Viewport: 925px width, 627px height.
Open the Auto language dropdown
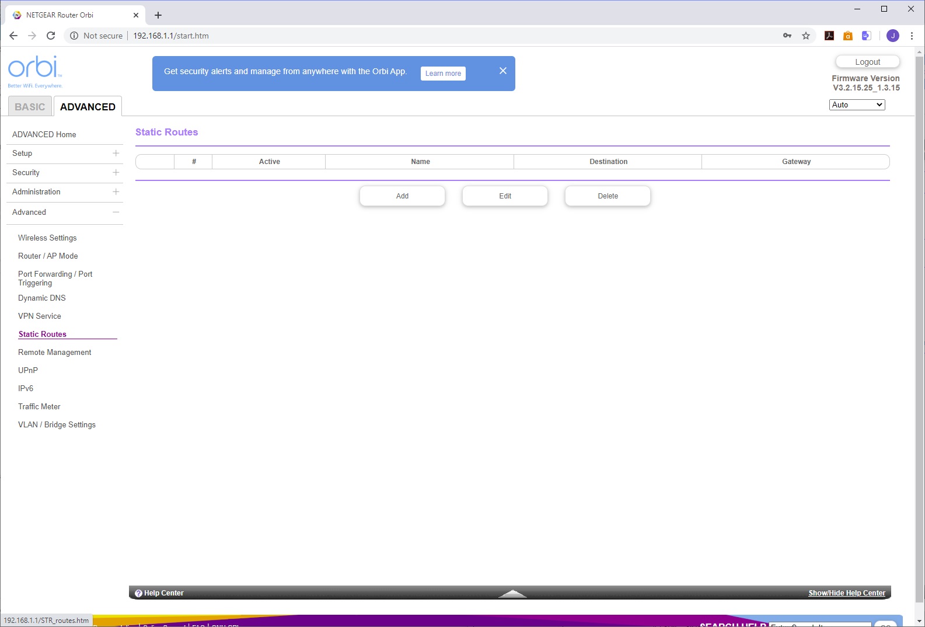coord(857,104)
